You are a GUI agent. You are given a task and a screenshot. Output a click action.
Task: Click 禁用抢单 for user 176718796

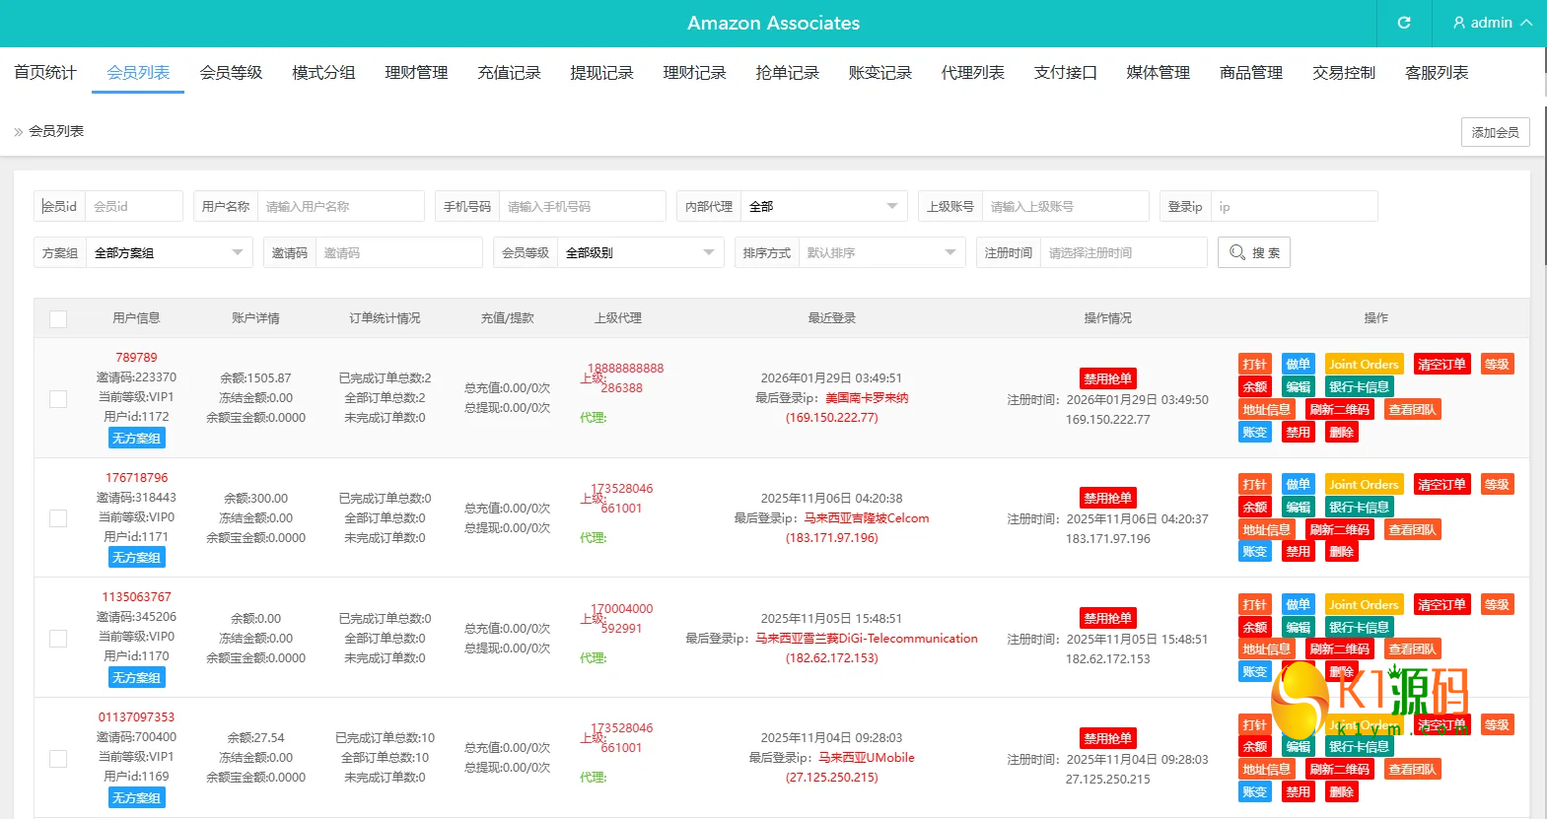[x=1108, y=498]
